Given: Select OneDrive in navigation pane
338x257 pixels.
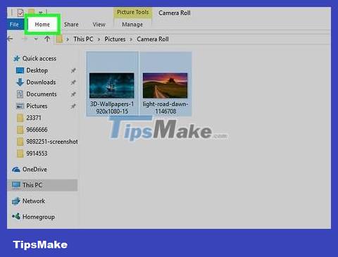Looking at the screenshot, I should [x=35, y=170].
